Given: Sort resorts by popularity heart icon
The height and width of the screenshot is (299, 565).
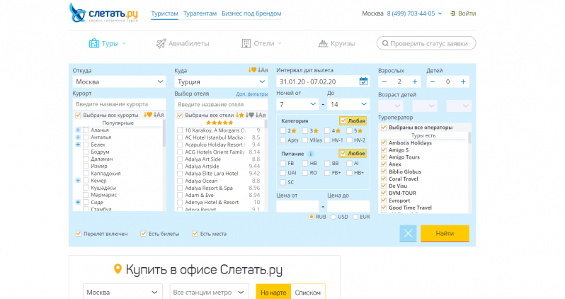Looking at the screenshot, I should coord(148,115).
